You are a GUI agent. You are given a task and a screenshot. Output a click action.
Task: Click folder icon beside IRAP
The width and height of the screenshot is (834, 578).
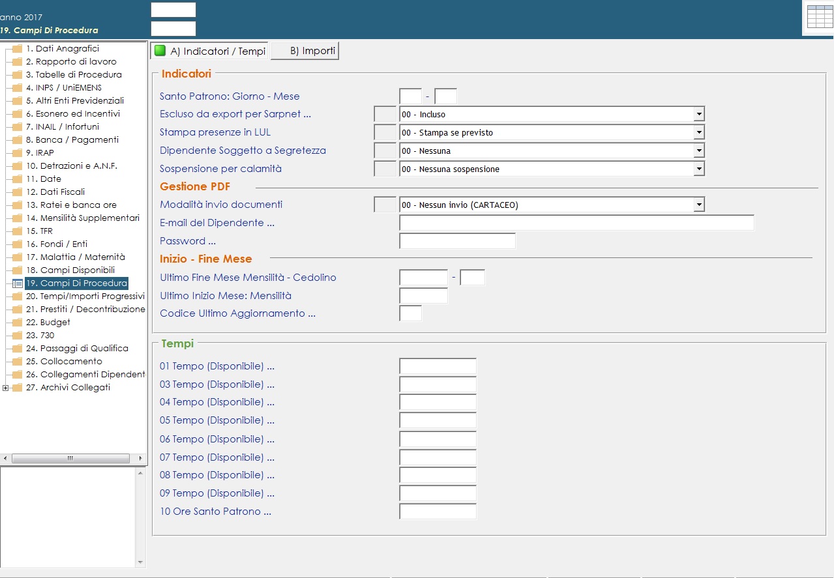[x=18, y=153]
